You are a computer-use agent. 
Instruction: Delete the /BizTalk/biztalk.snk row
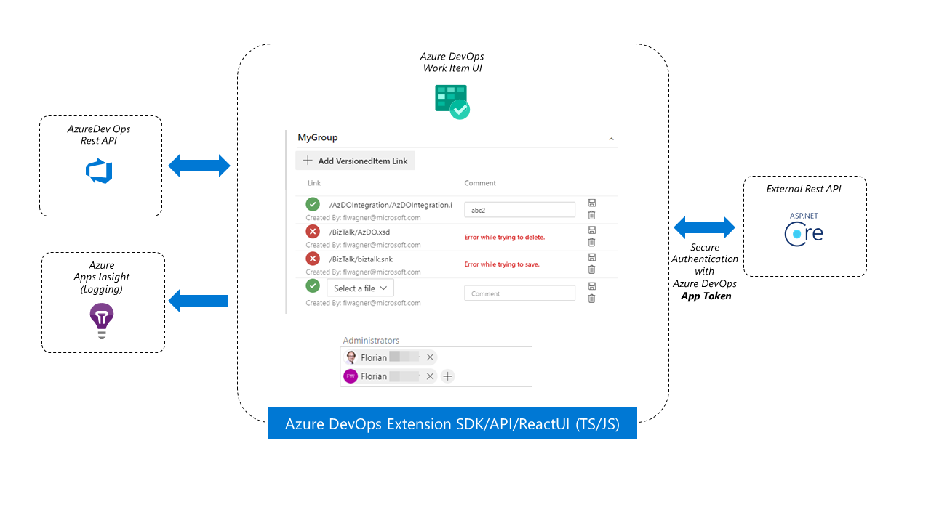tap(591, 269)
